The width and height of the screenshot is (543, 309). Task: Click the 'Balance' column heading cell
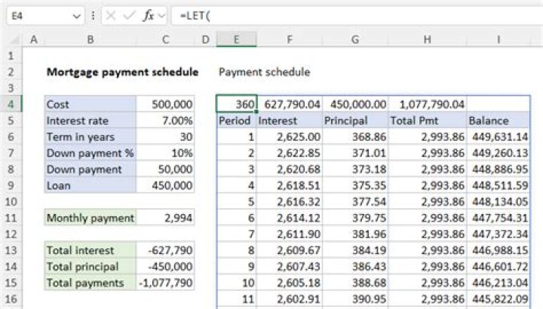(499, 121)
